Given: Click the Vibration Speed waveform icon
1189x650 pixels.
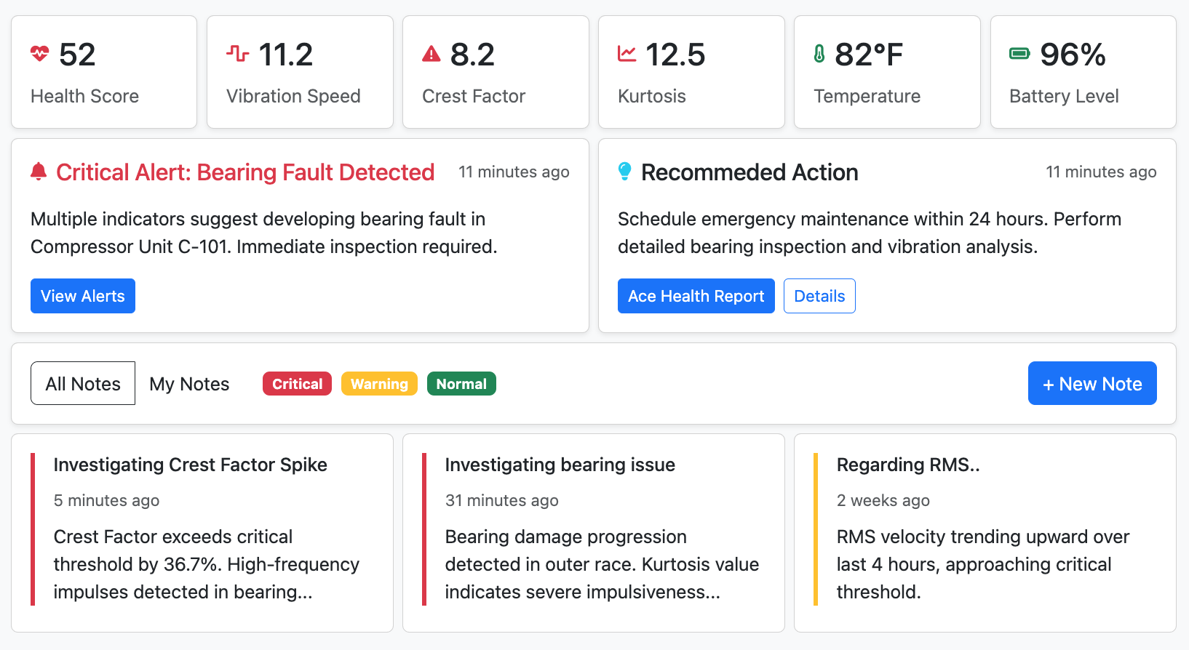Looking at the screenshot, I should [237, 54].
